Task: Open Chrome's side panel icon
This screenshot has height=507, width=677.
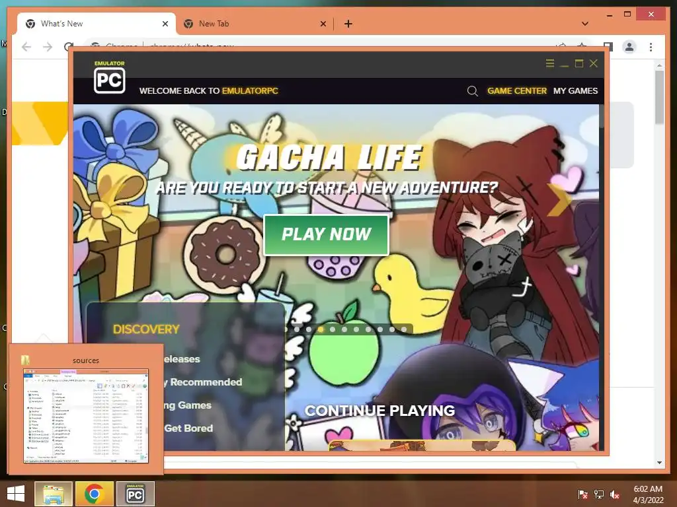Action: (x=608, y=47)
